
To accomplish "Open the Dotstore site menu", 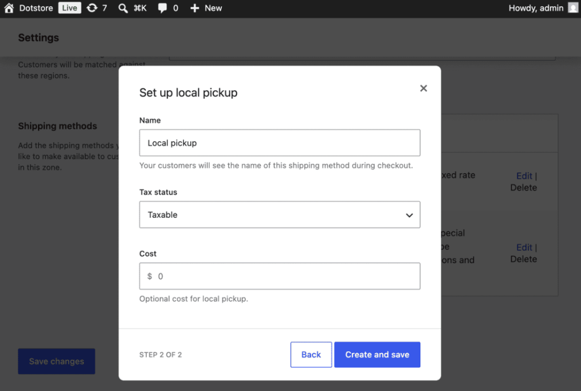I will pos(36,8).
